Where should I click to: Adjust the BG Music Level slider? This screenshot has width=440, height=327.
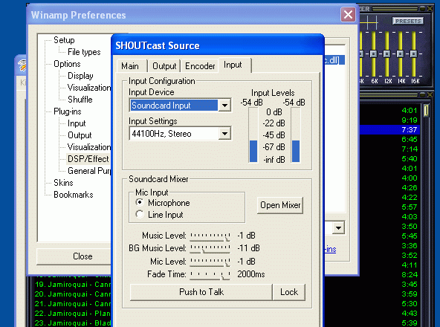(210, 249)
